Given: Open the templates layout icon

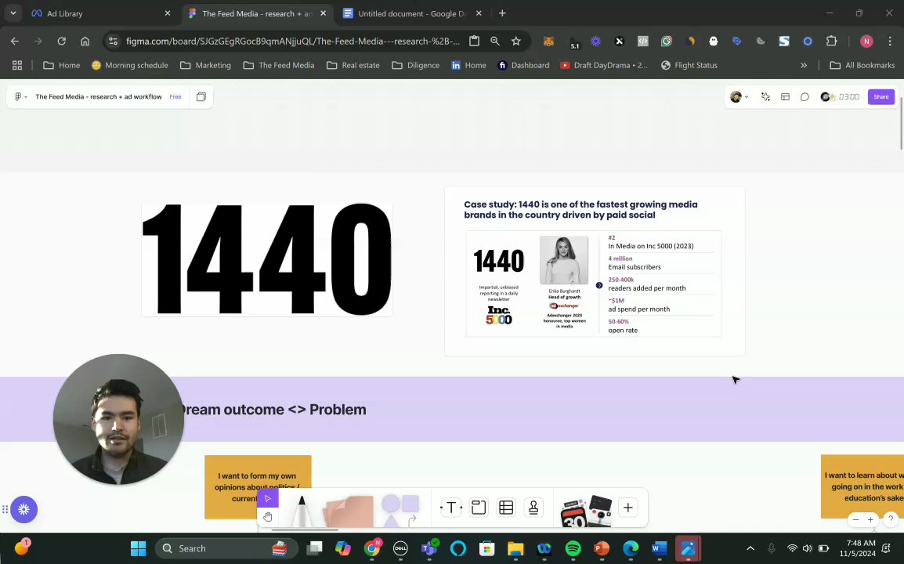Looking at the screenshot, I should [x=785, y=97].
